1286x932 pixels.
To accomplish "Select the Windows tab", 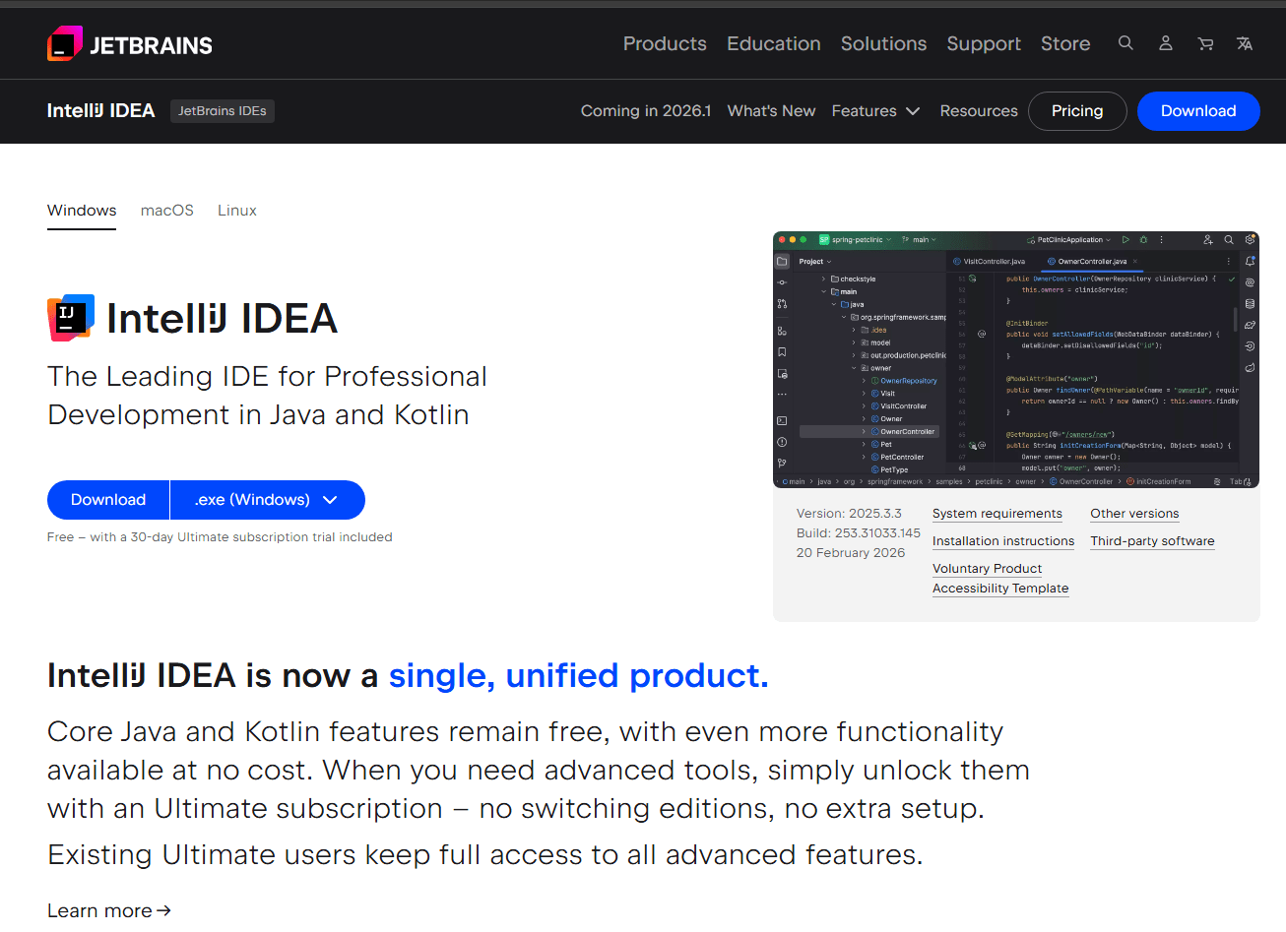I will coord(82,211).
